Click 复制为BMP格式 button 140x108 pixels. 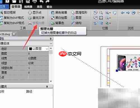(12, 23)
